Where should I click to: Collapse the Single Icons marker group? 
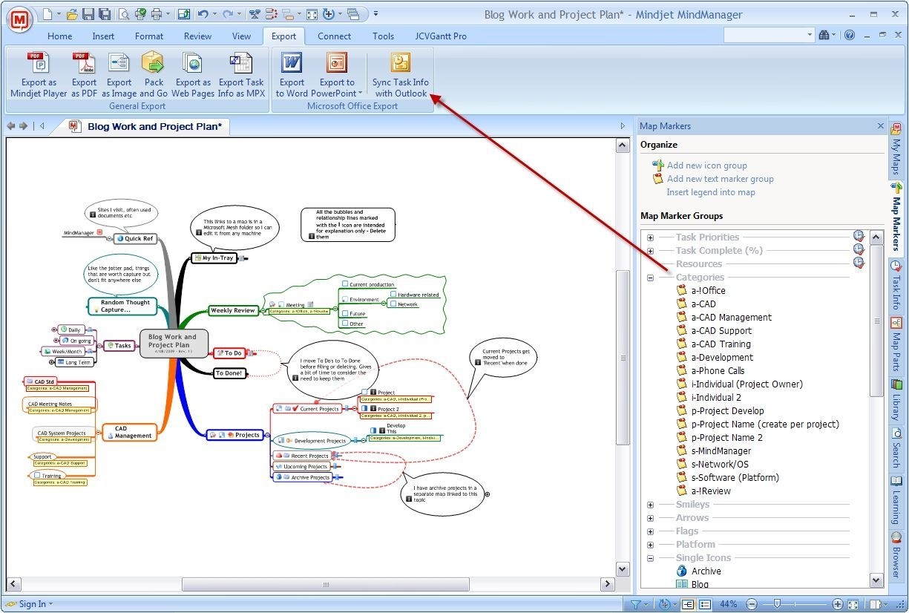tap(651, 558)
